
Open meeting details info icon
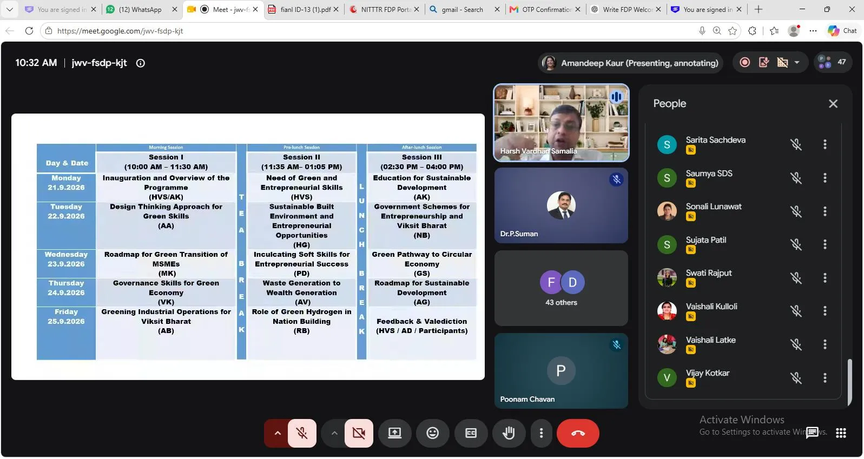tap(141, 63)
